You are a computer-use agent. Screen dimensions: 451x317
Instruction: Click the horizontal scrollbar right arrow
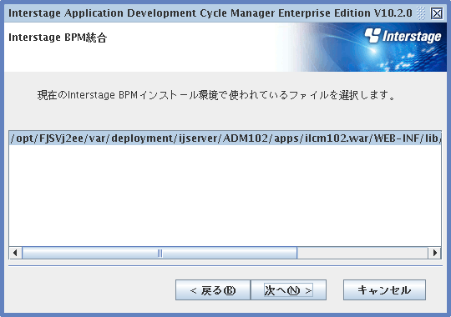pyautogui.click(x=434, y=253)
